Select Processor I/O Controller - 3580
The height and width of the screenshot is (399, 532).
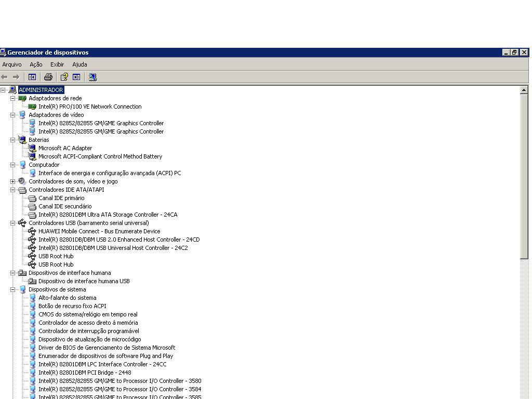tap(120, 381)
